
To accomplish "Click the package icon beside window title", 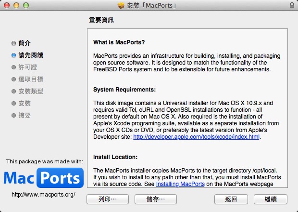I will [x=121, y=5].
